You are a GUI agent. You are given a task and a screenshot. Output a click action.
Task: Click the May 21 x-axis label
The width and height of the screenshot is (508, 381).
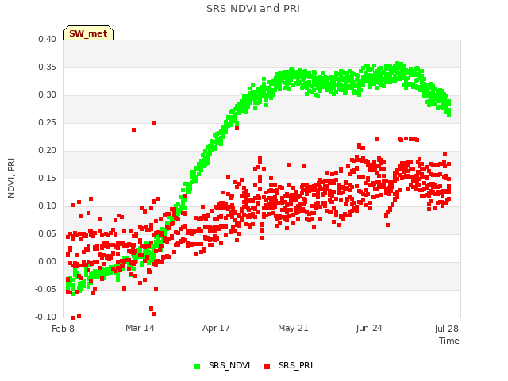point(293,328)
